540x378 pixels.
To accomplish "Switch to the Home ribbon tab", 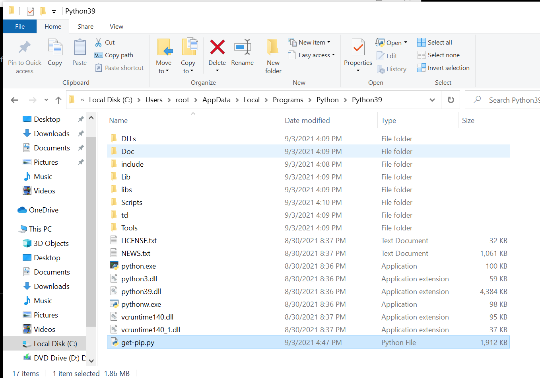I will coord(53,27).
